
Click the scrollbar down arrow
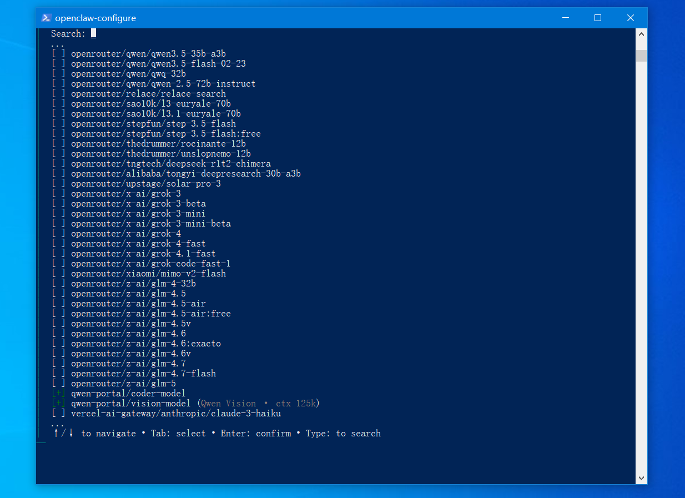pos(641,478)
